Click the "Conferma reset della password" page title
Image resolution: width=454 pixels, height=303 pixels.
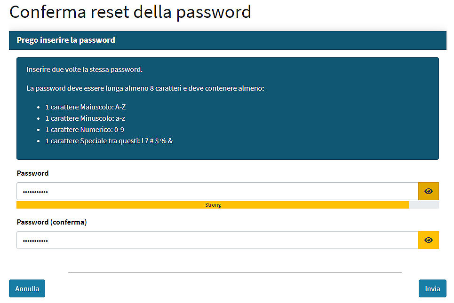pos(130,12)
